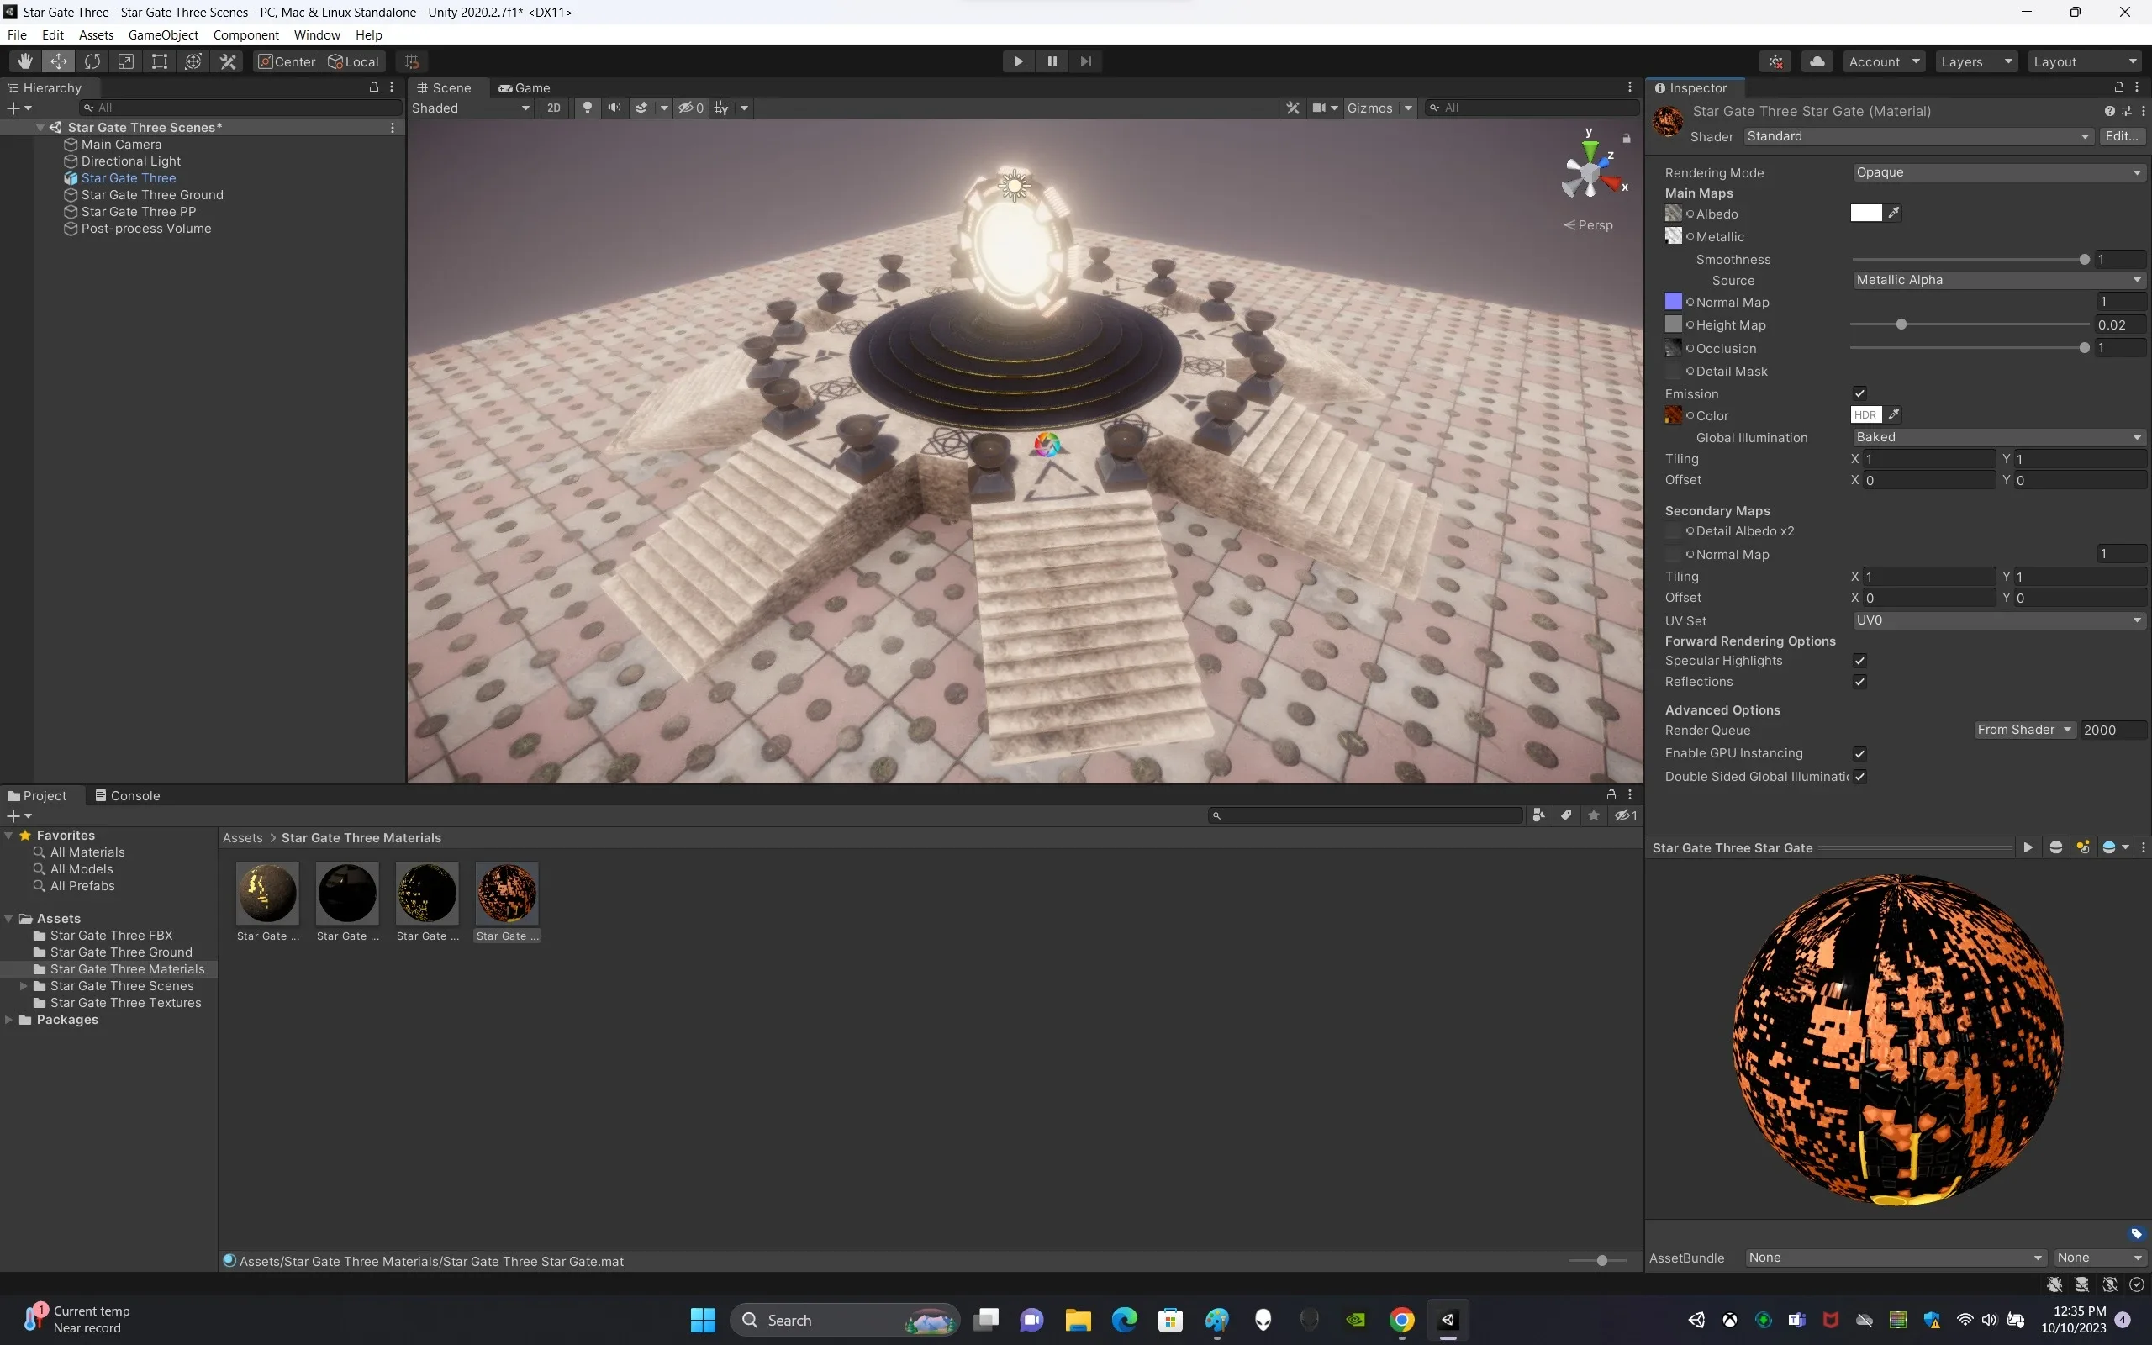
Task: Toggle preview lighting icon
Action: (x=2082, y=847)
